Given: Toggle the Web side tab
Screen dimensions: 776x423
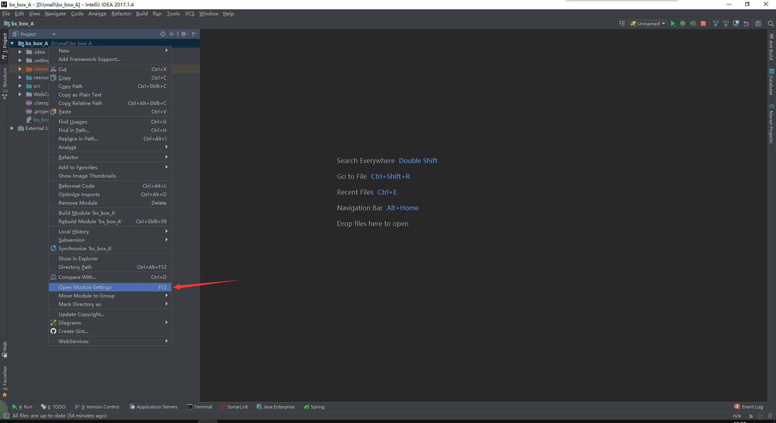Looking at the screenshot, I should pyautogui.click(x=4, y=350).
